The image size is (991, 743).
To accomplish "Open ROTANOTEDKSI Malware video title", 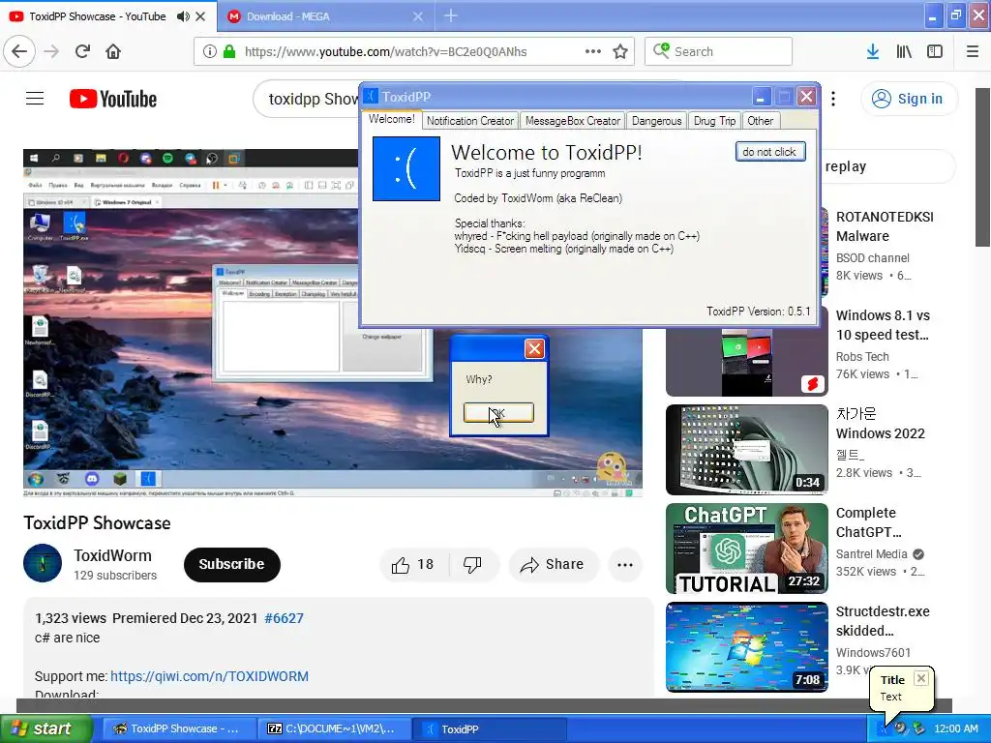I will click(x=885, y=226).
